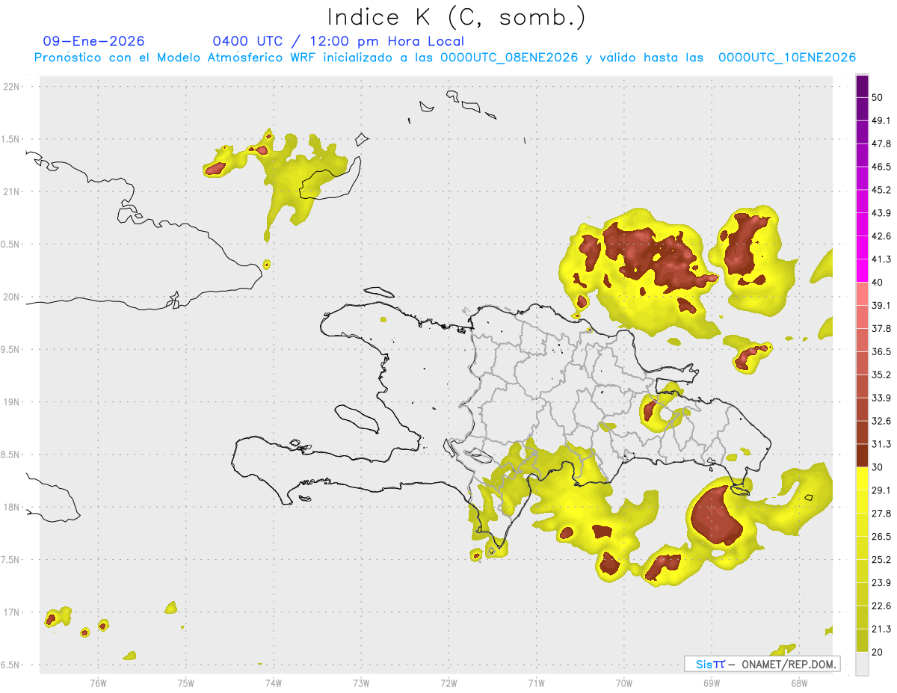This screenshot has height=693, width=897.
Task: Click the "32.6" color scale value
Action: tap(881, 421)
